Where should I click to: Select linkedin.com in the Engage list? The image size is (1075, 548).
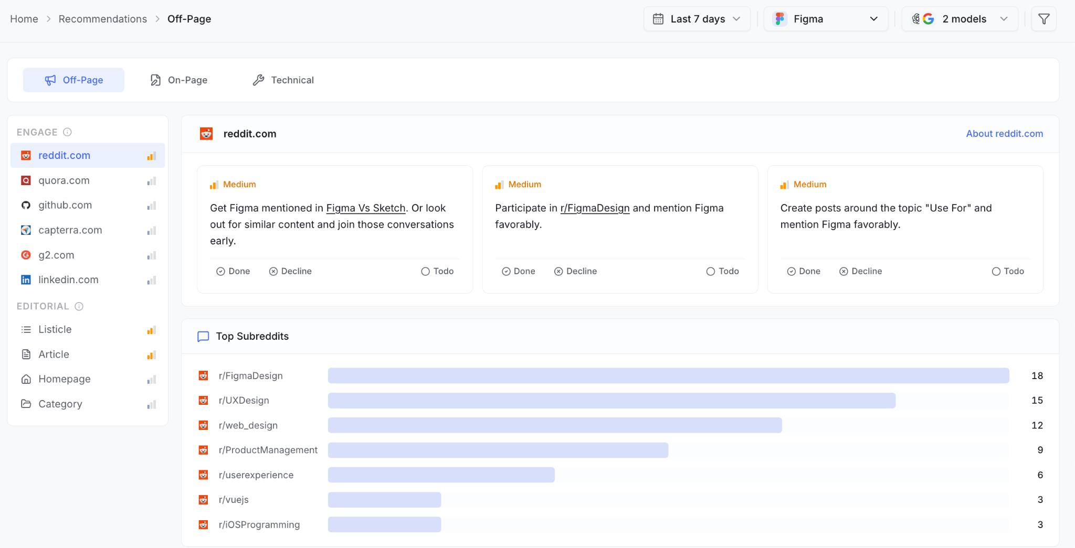pyautogui.click(x=88, y=280)
